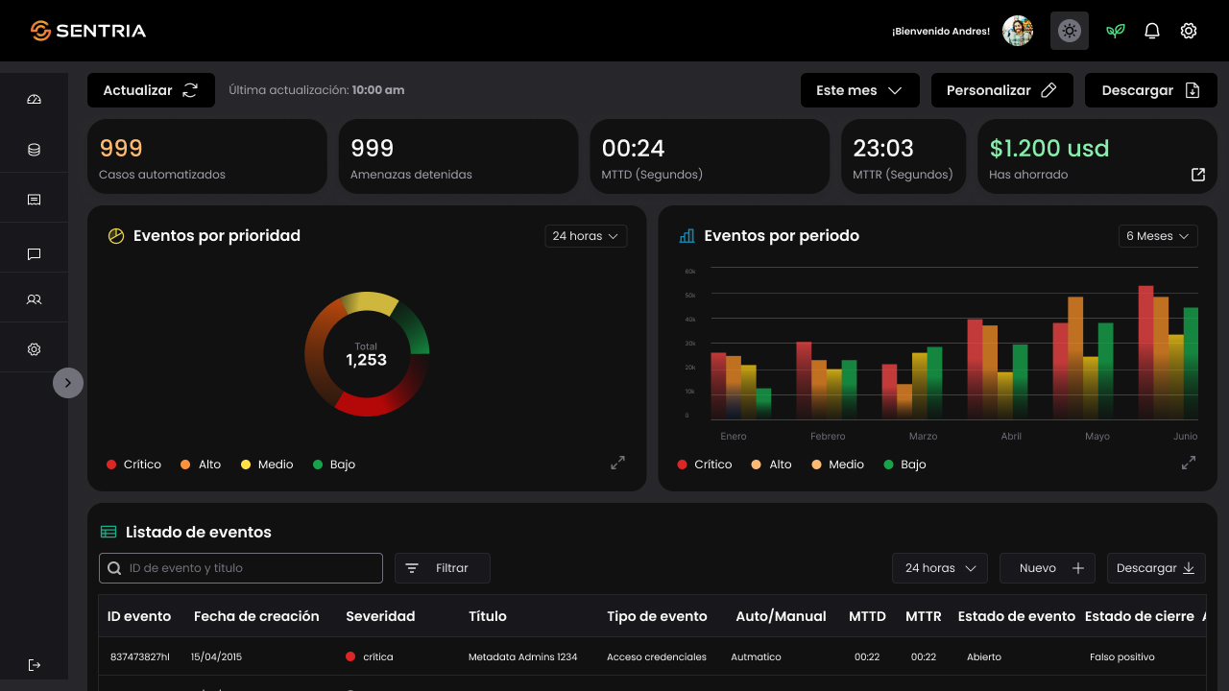Image resolution: width=1229 pixels, height=691 pixels.
Task: Sort by Severidad column header
Action: (380, 616)
